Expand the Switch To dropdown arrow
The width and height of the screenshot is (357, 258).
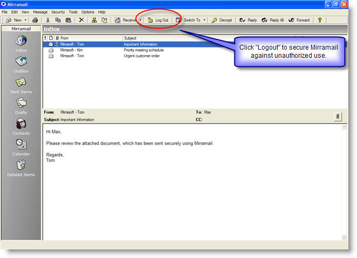point(204,20)
